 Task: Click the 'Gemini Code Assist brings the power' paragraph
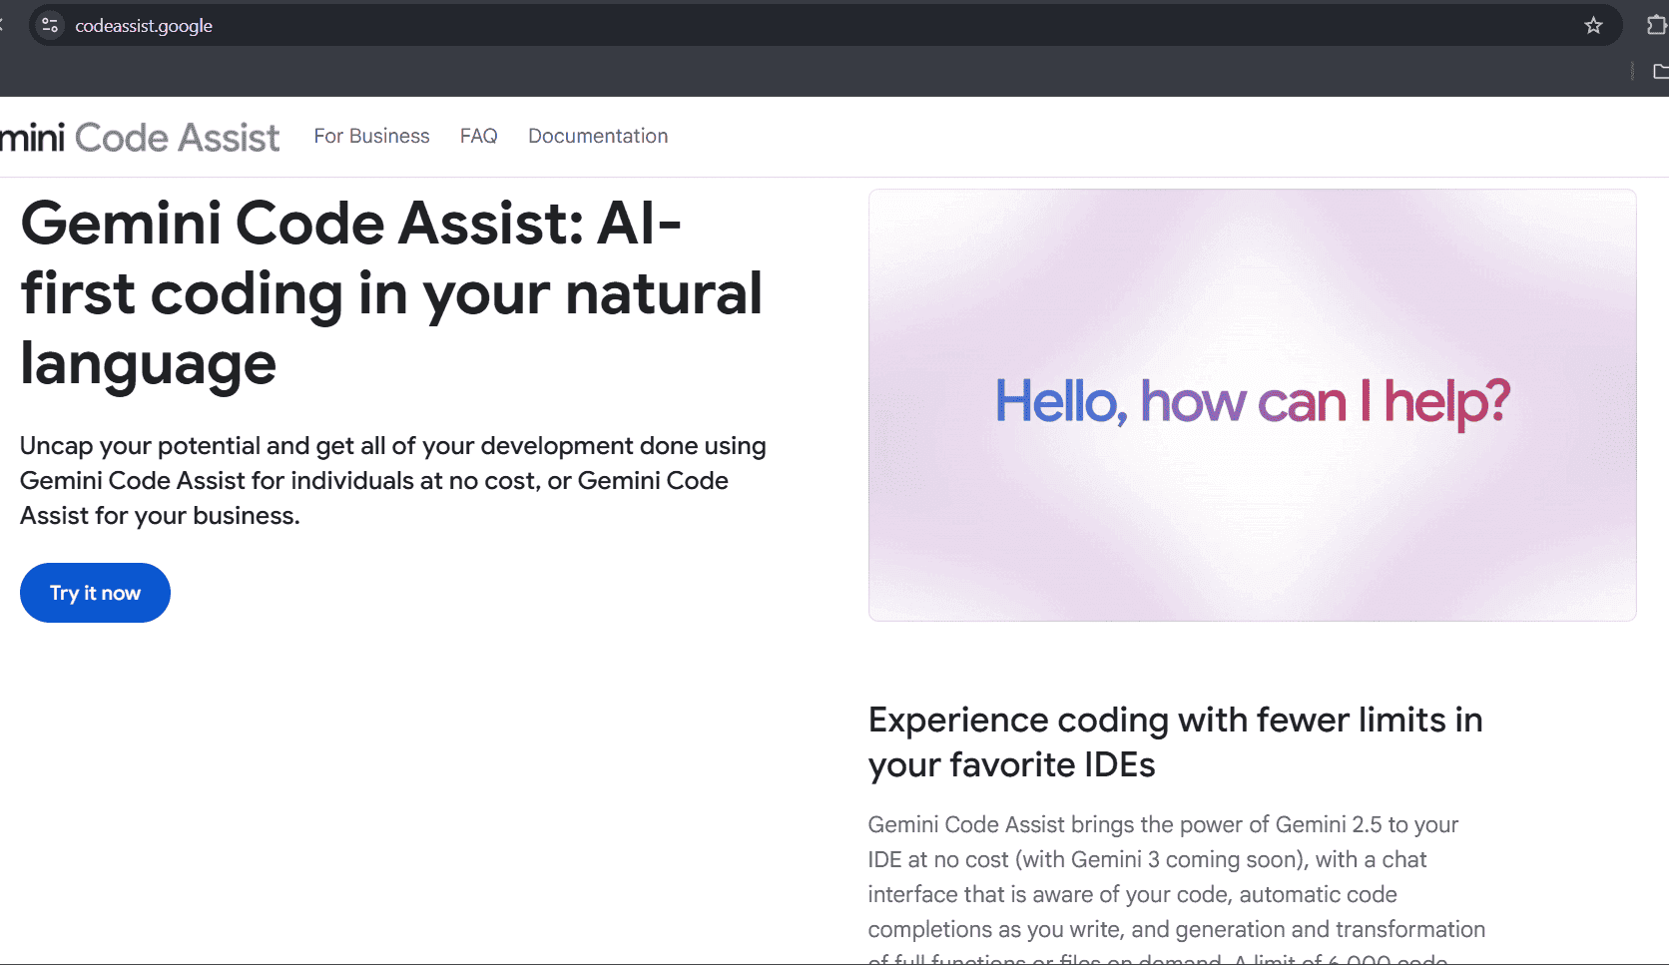(x=1176, y=886)
